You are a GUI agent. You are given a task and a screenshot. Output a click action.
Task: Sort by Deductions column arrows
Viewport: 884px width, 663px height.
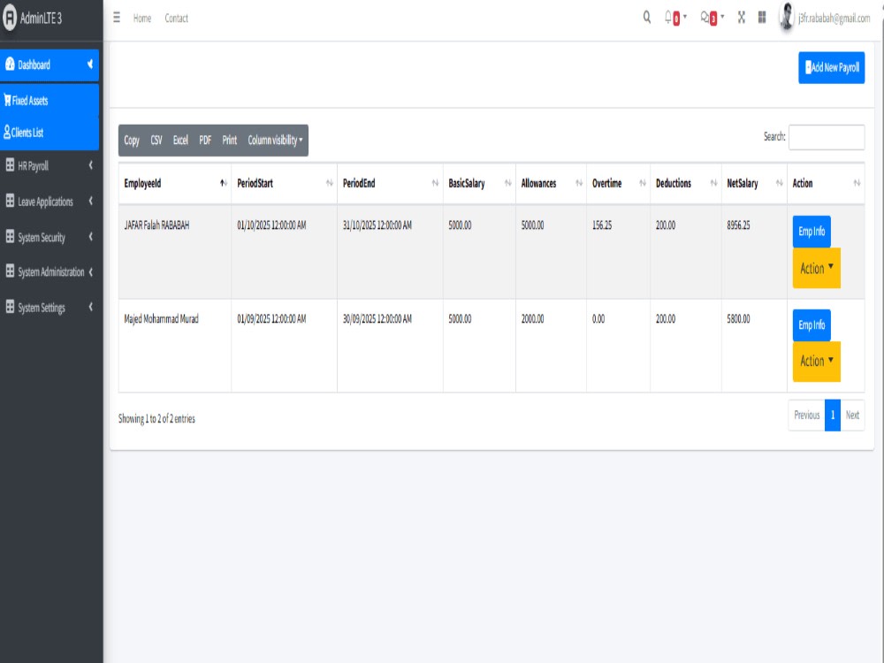(x=713, y=183)
